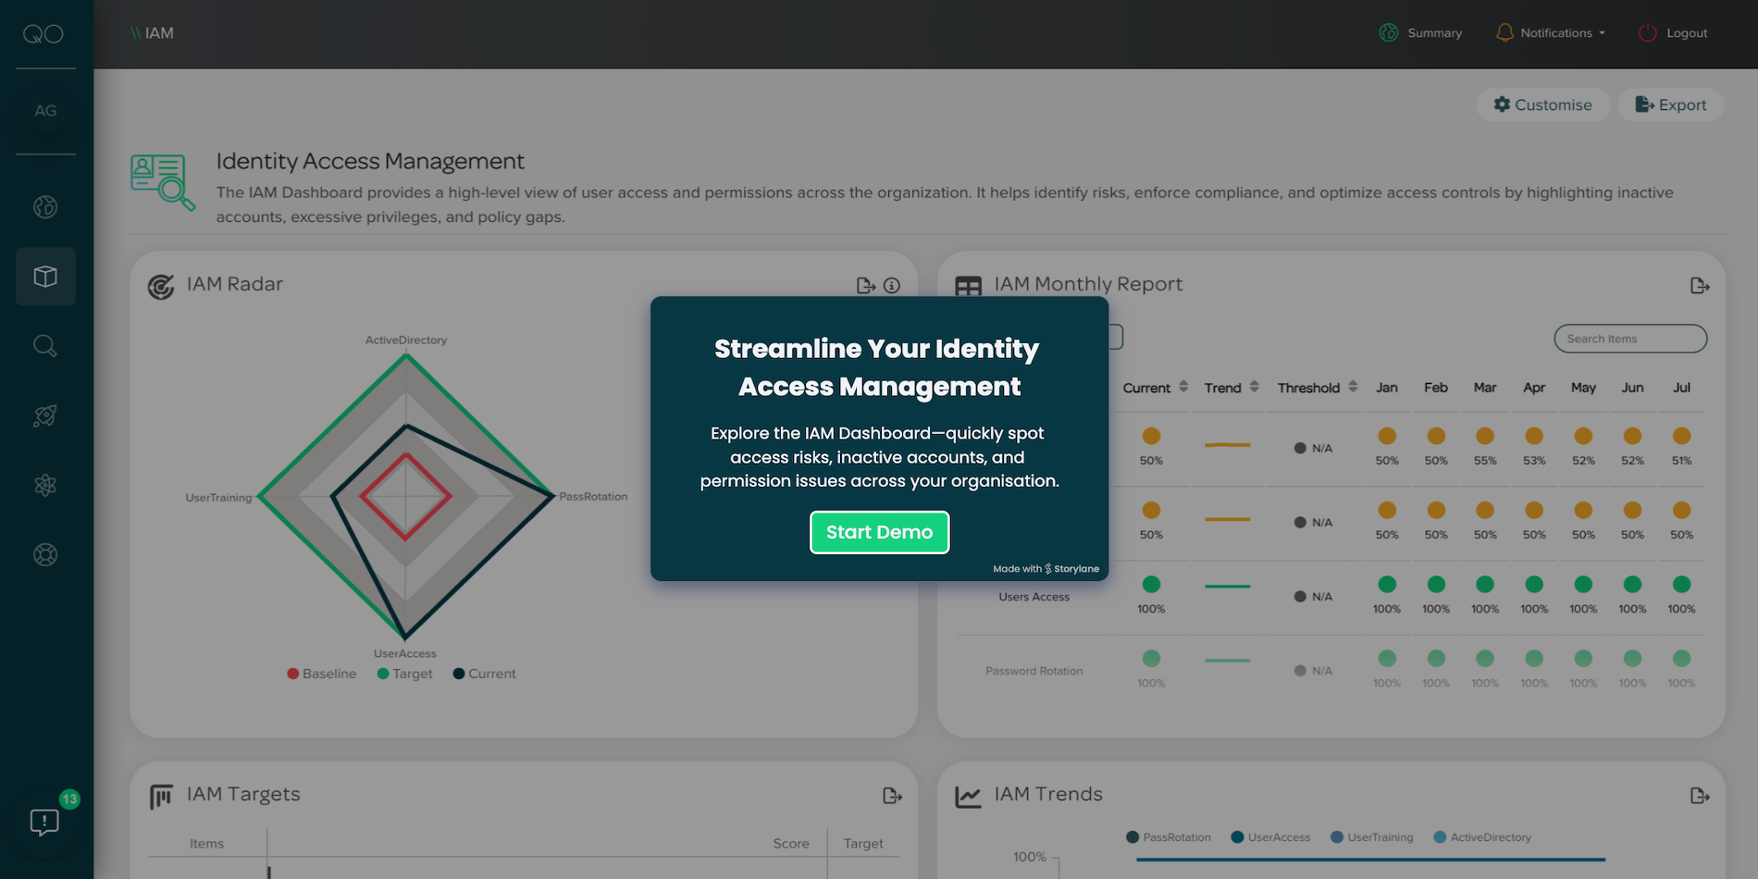The height and width of the screenshot is (879, 1758).
Task: Click the IAM Radar info icon
Action: tap(892, 286)
